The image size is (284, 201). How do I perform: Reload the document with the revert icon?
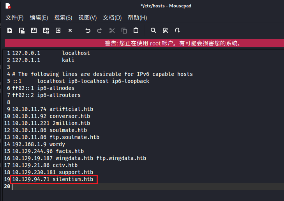point(58,30)
